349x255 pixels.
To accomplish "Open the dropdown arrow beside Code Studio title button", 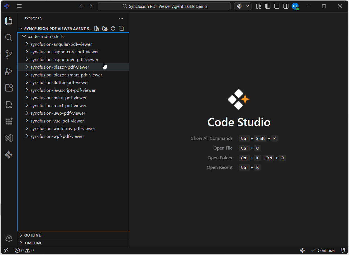I will point(248,6).
